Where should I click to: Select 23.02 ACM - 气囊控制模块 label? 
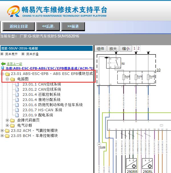tap(34, 130)
